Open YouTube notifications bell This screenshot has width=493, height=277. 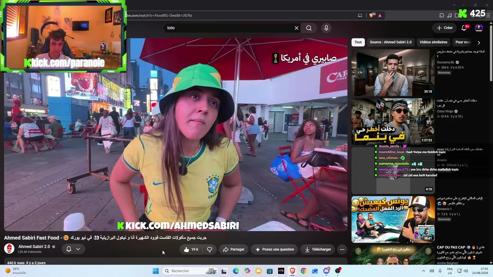464,28
